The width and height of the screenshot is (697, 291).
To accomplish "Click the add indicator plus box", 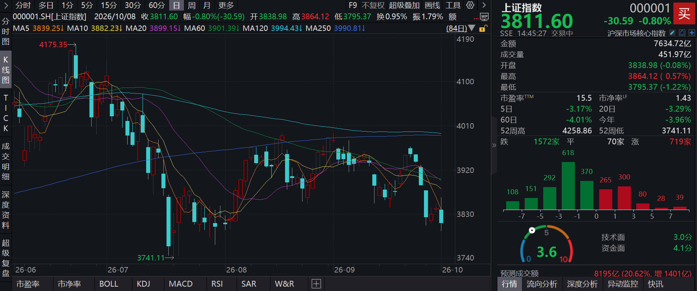I will click(x=316, y=284).
